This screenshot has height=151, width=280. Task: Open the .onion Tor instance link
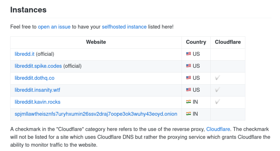click(x=96, y=114)
